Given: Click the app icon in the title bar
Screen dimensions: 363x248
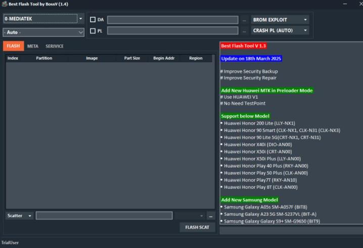Looking at the screenshot, I should tap(4, 4).
